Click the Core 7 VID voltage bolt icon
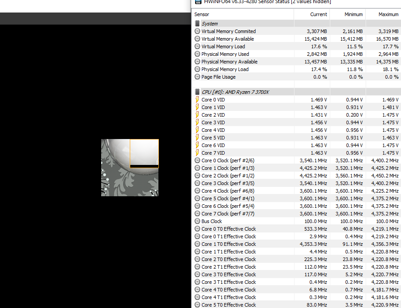The width and height of the screenshot is (401, 308). click(197, 153)
